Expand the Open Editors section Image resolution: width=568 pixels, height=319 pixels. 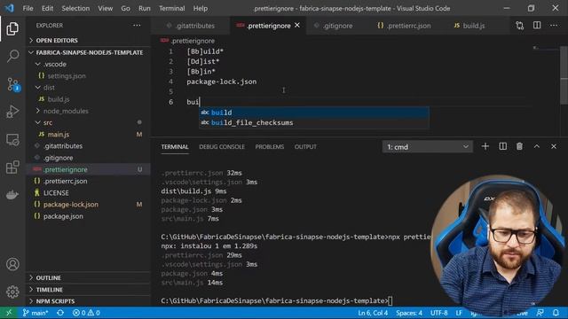(57, 41)
